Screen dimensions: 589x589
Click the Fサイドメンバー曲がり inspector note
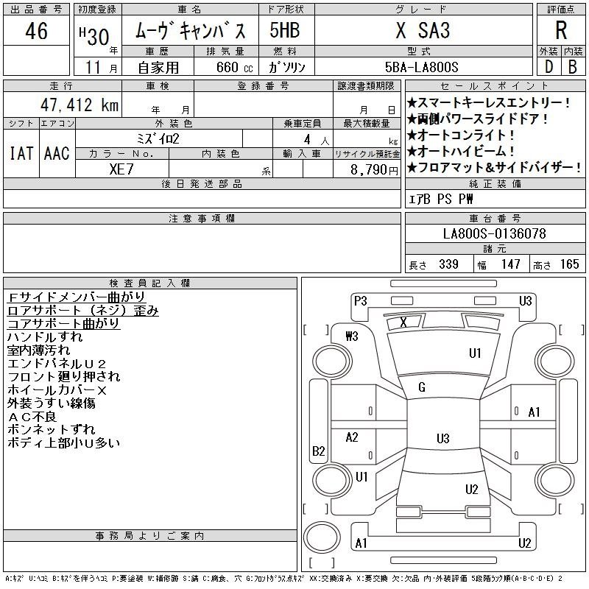77,297
